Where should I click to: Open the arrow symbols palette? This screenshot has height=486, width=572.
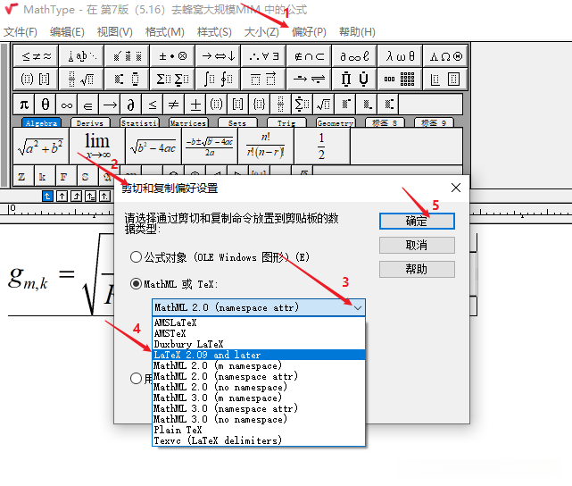tap(218, 56)
